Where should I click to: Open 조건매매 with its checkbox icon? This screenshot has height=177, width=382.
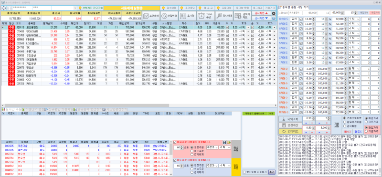pos(151,16)
